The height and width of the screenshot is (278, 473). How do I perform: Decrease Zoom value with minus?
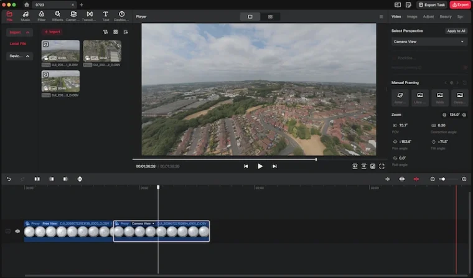(x=444, y=115)
